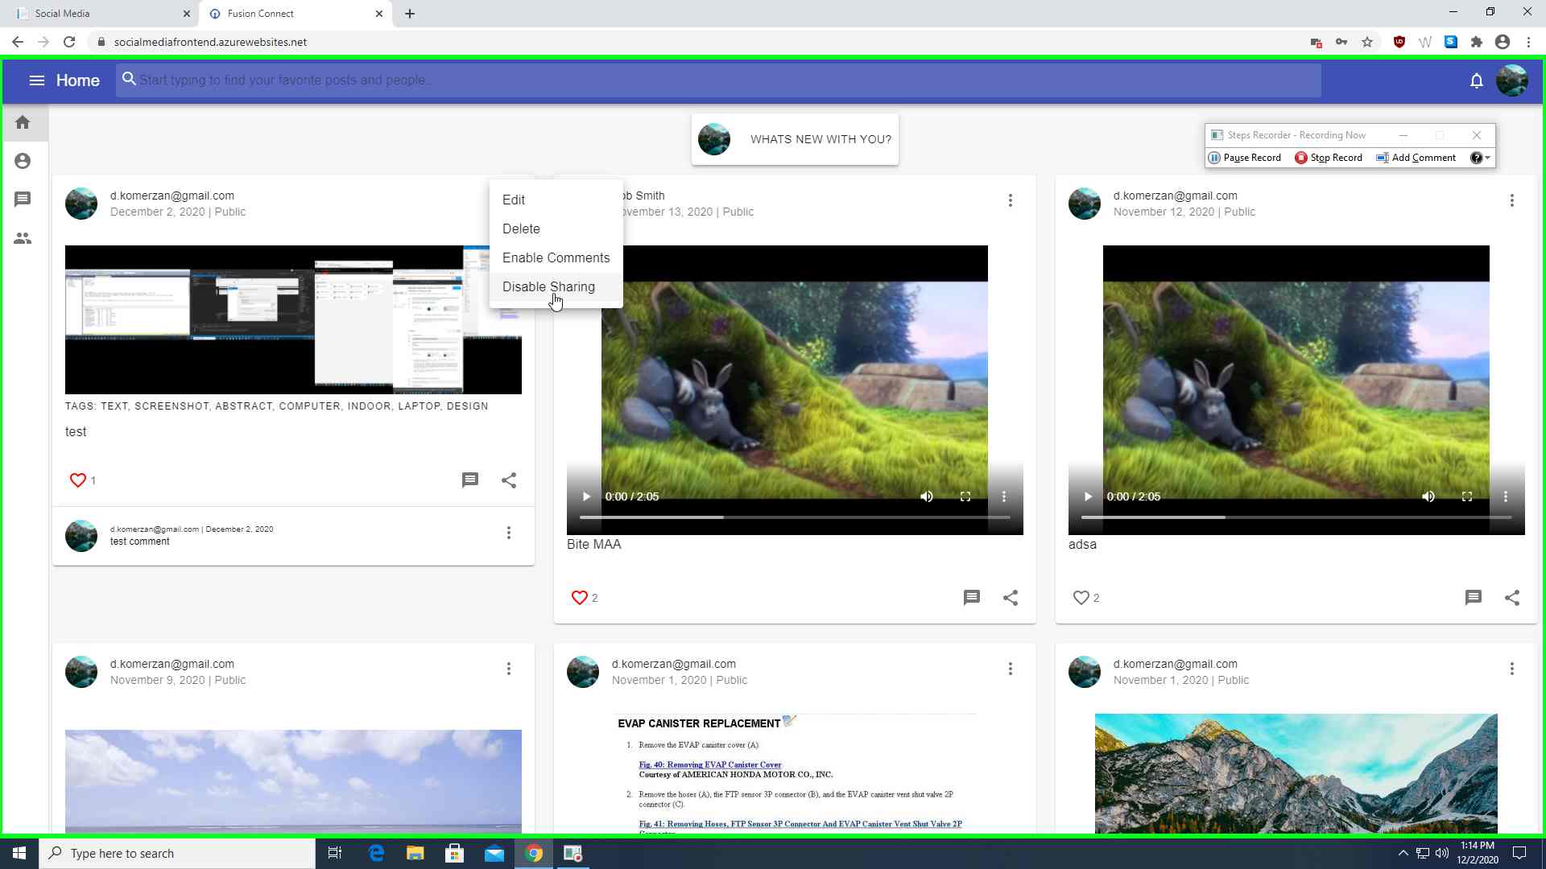Image resolution: width=1546 pixels, height=869 pixels.
Task: Open the friends icon in the left sidebar
Action: coord(23,238)
